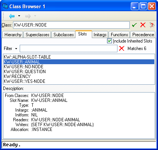Click inside the Filter text field
158x150 pixels.
(x=68, y=49)
